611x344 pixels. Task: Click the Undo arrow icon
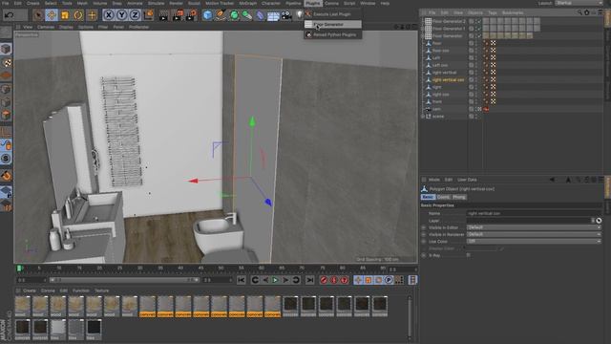click(10, 15)
